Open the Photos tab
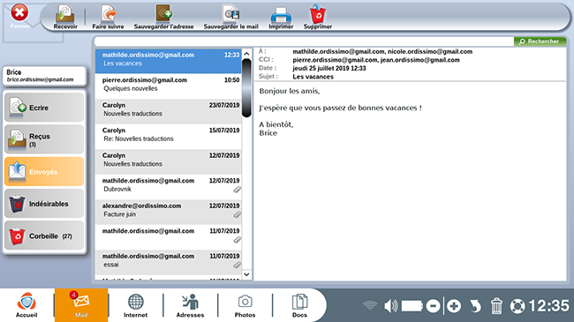574x322 pixels. (245, 305)
